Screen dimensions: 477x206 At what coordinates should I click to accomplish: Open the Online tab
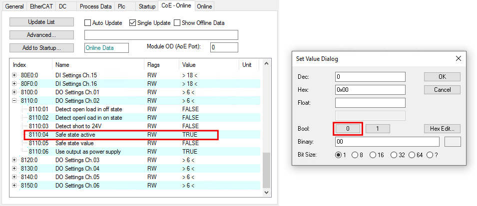point(204,6)
